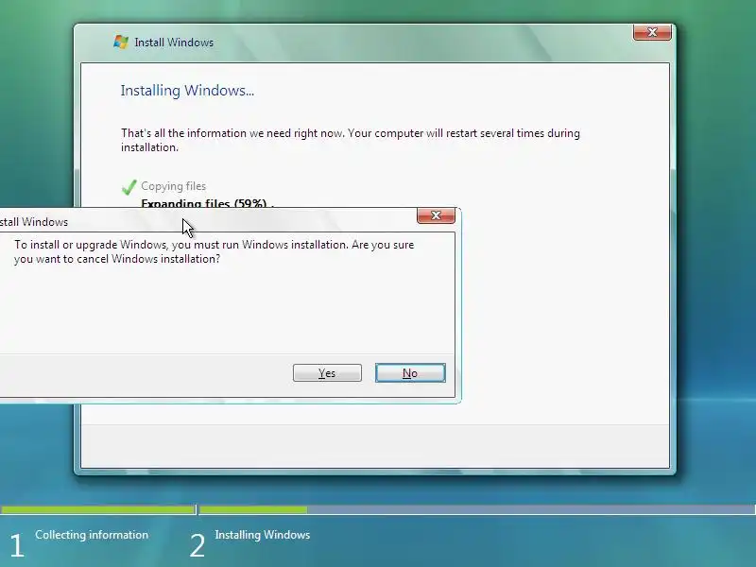Click the 'Installing Windows...' heading
The height and width of the screenshot is (567, 756).
187,91
